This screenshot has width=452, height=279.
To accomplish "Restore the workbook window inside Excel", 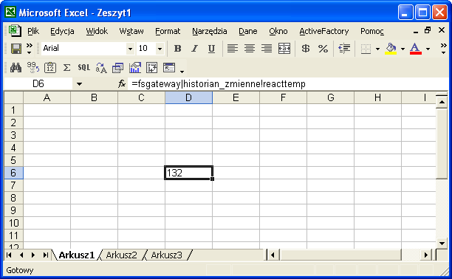I will [428, 30].
